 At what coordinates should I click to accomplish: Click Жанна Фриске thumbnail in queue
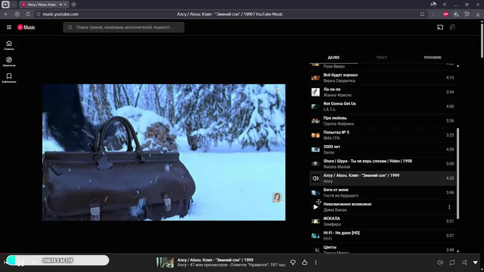pos(315,92)
